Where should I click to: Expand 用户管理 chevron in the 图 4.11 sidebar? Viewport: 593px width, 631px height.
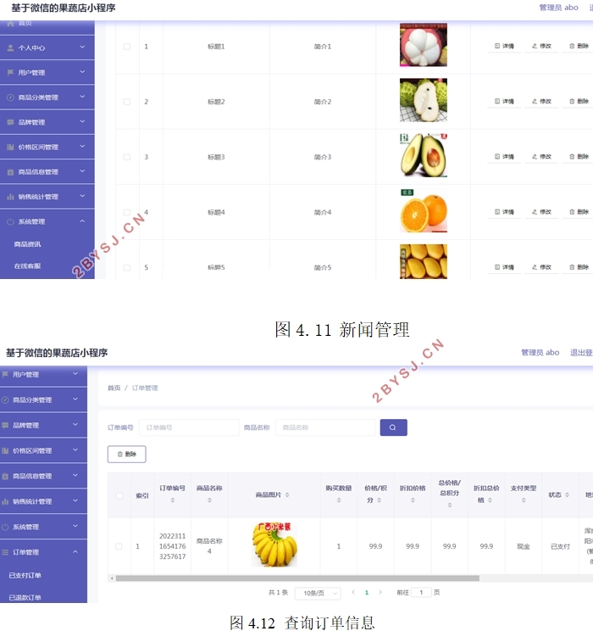tap(82, 72)
